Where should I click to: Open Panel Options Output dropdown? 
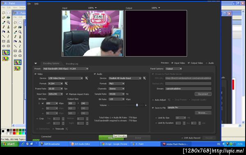[x=174, y=69]
